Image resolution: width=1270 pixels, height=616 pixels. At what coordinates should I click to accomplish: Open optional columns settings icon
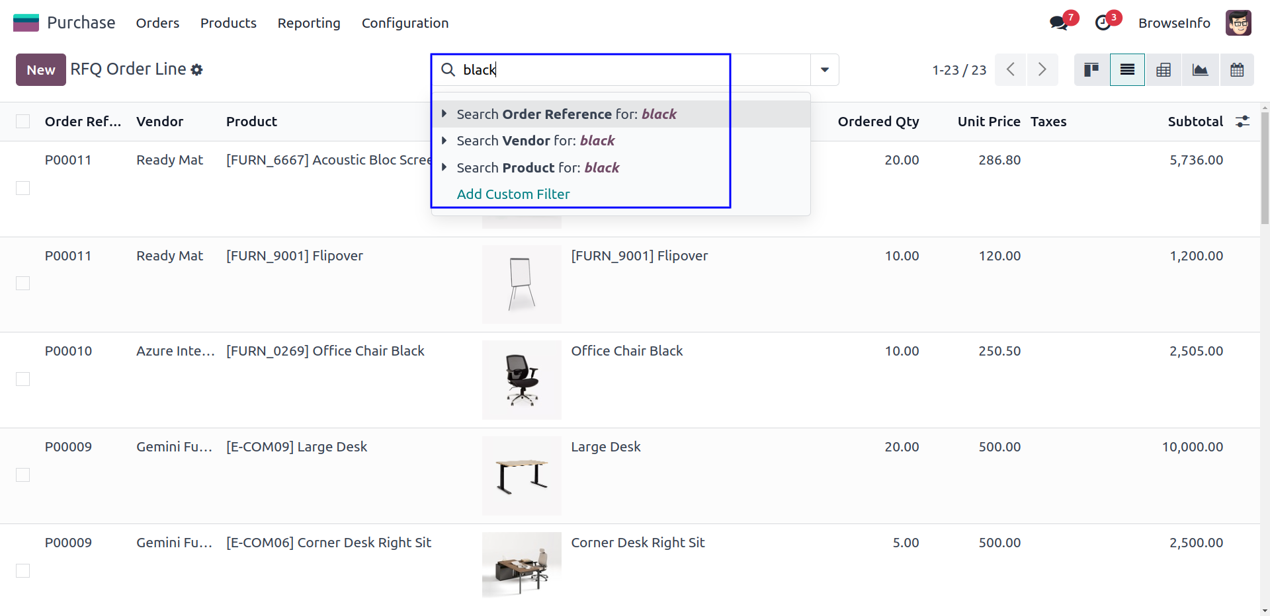1242,122
